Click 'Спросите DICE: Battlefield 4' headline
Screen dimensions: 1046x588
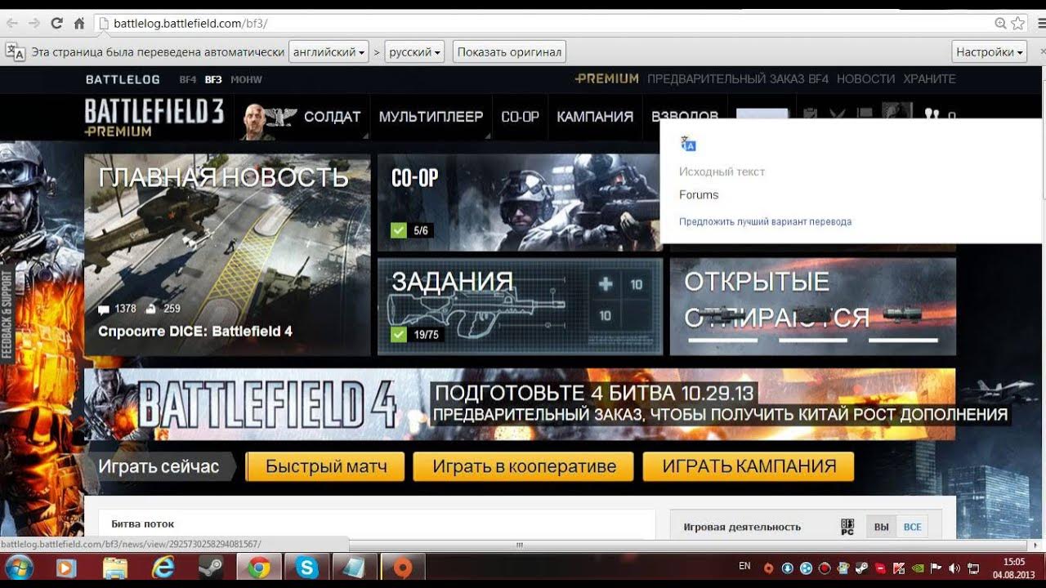(195, 332)
